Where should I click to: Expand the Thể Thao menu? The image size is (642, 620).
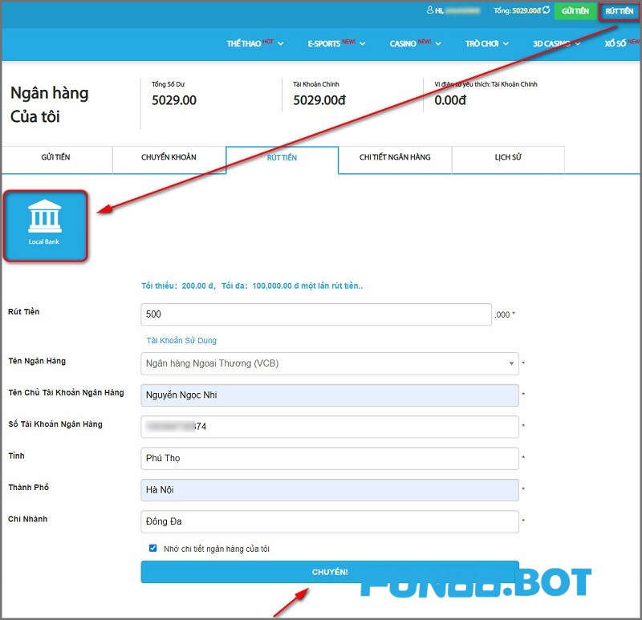tap(255, 43)
